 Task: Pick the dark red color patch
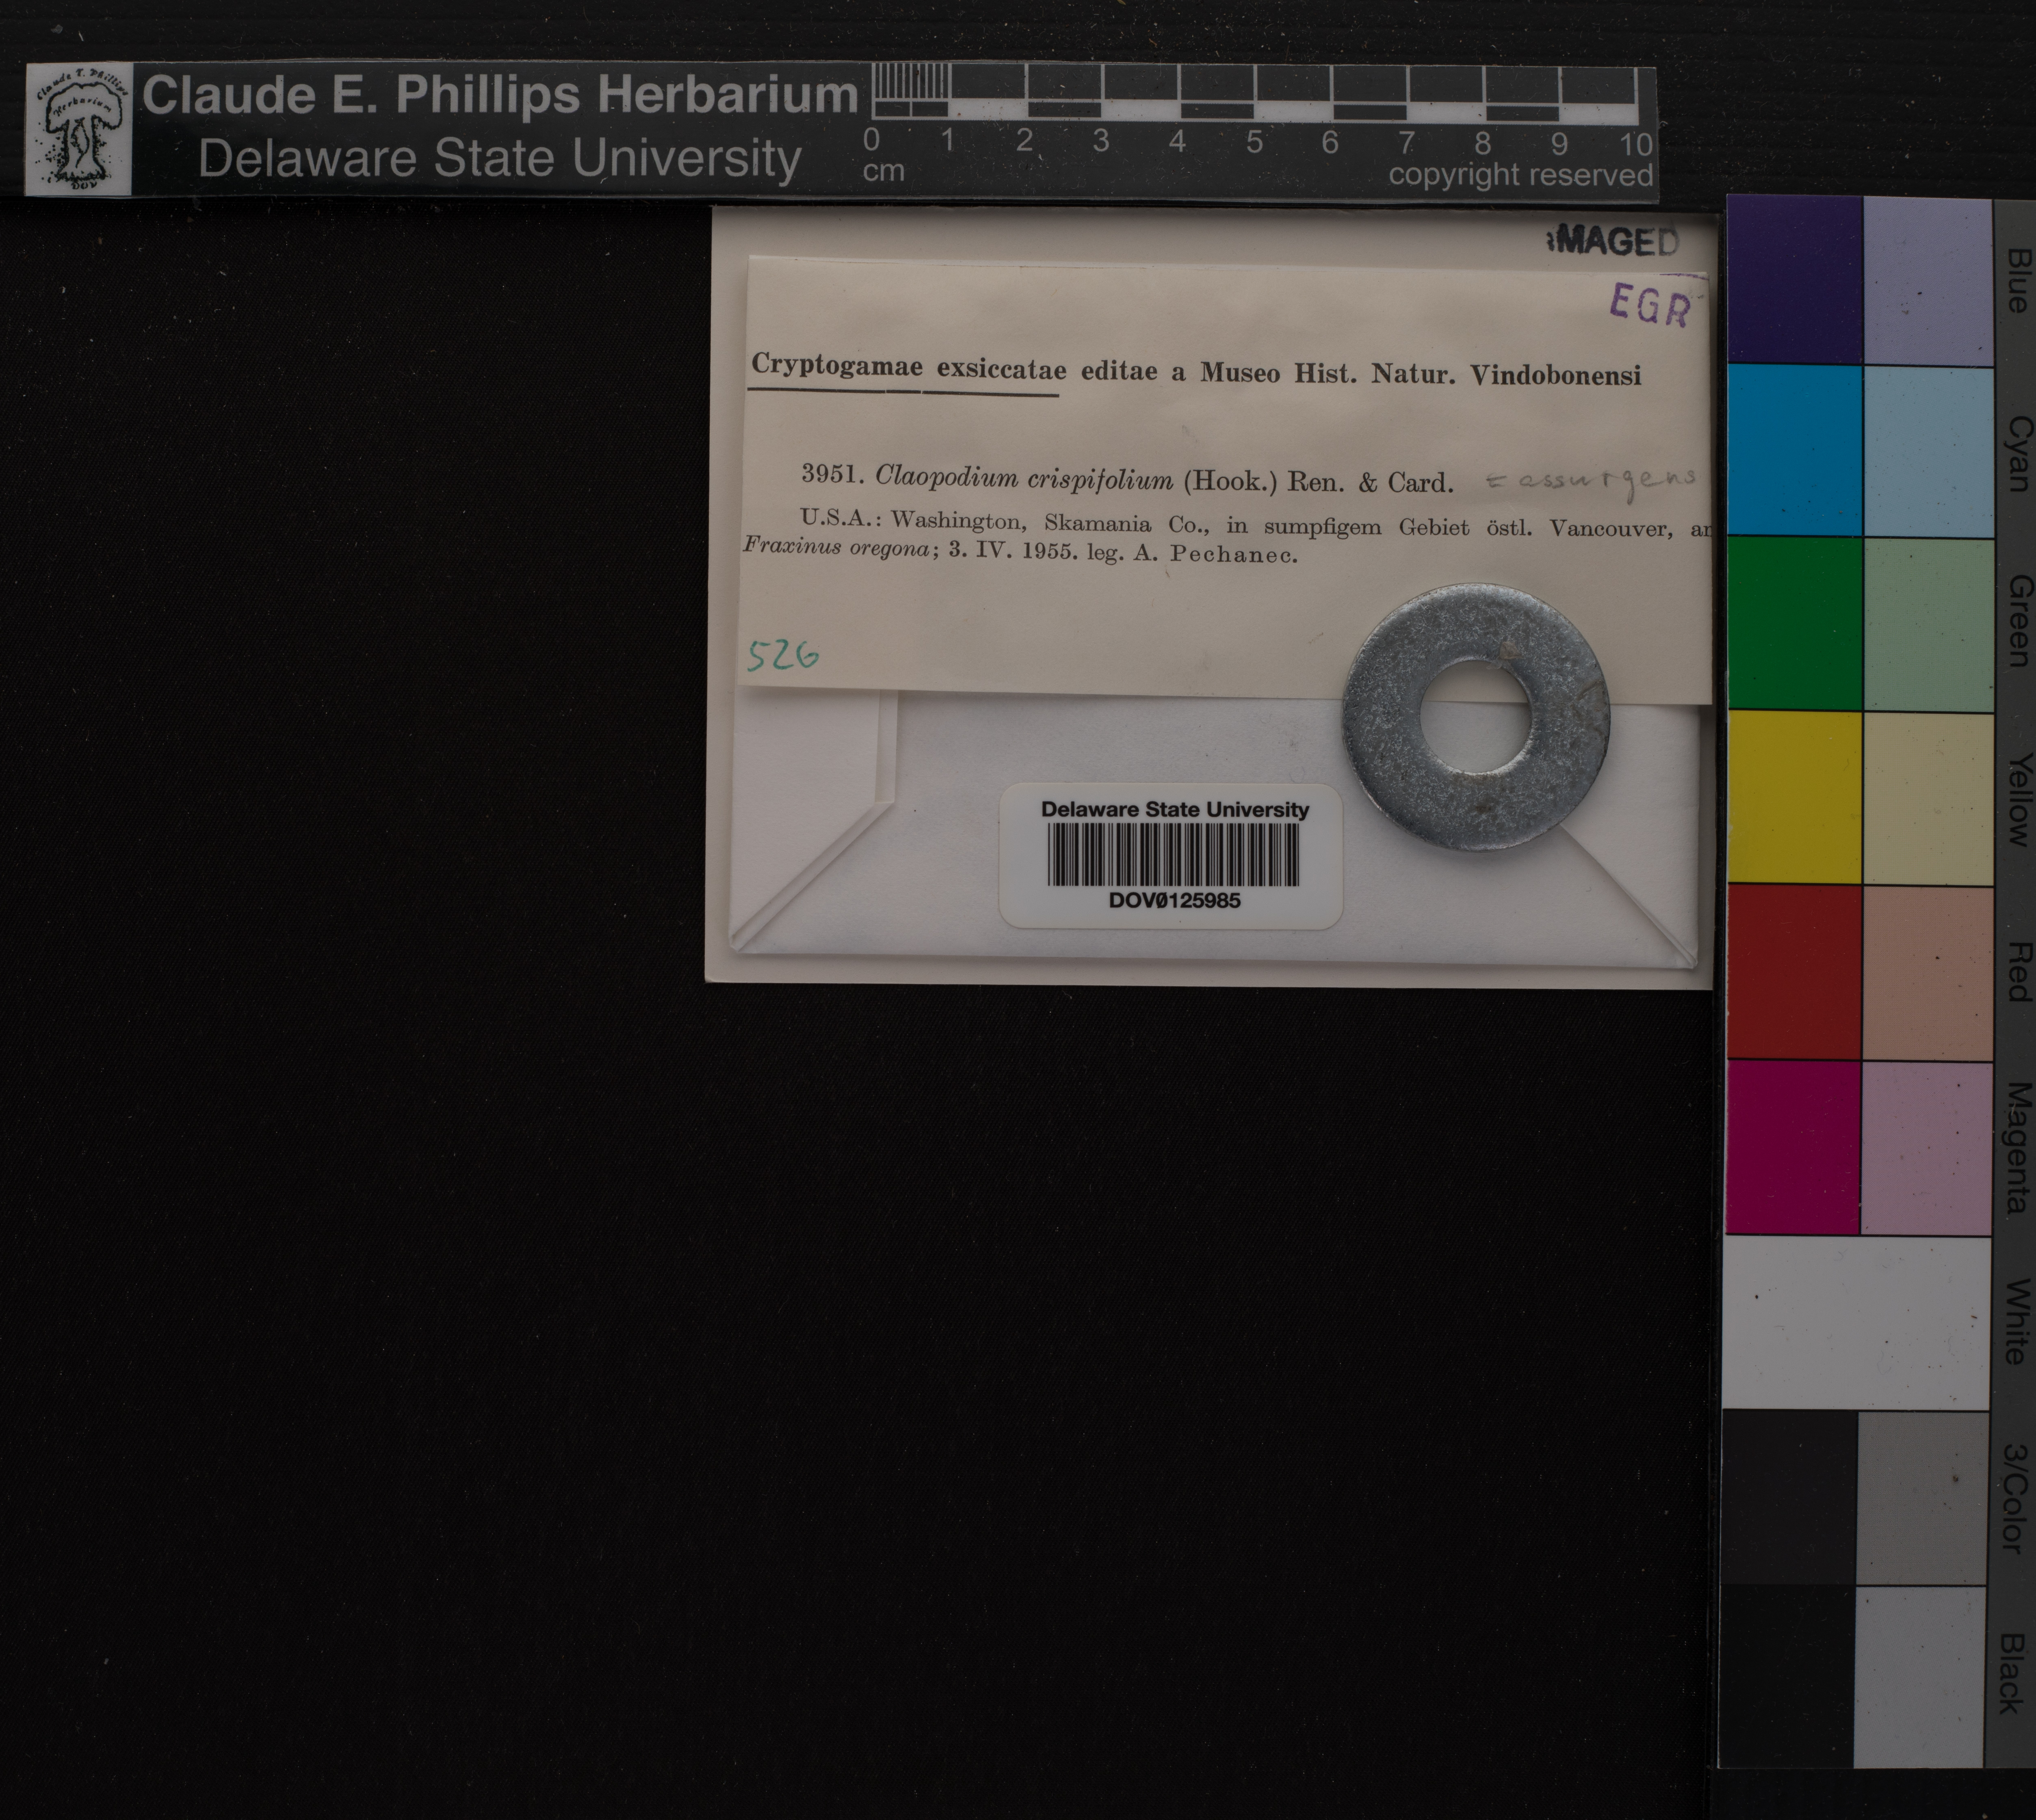[x=1794, y=972]
